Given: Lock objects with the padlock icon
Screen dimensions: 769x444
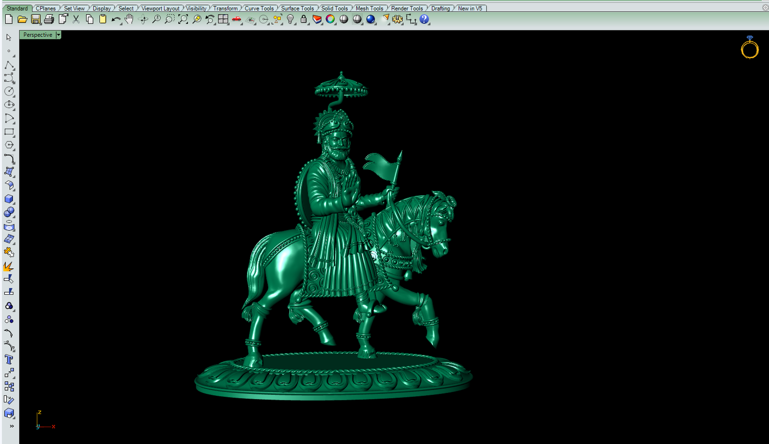Looking at the screenshot, I should [304, 19].
